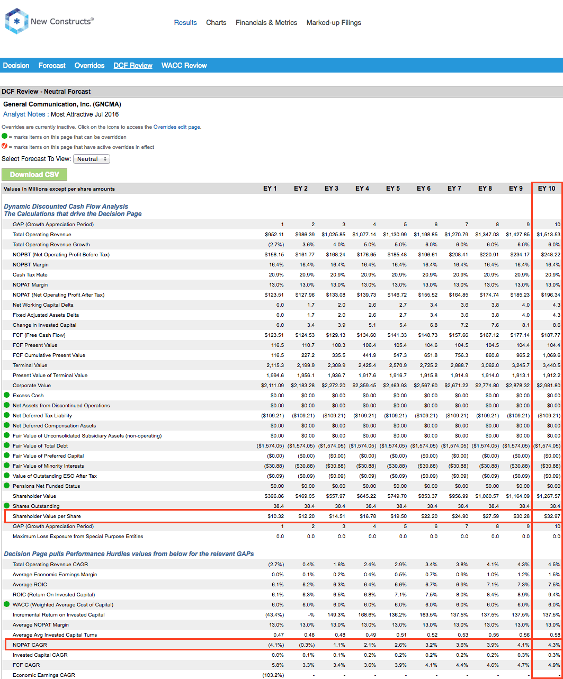Click the green legend dot for overridable items
Viewport: 563px width, 679px height.
tap(4, 137)
